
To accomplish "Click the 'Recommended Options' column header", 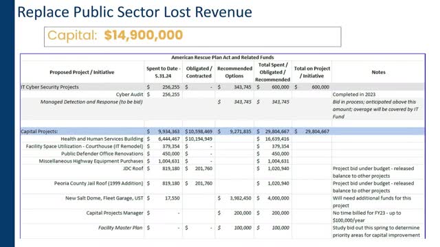I will pyautogui.click(x=234, y=72).
